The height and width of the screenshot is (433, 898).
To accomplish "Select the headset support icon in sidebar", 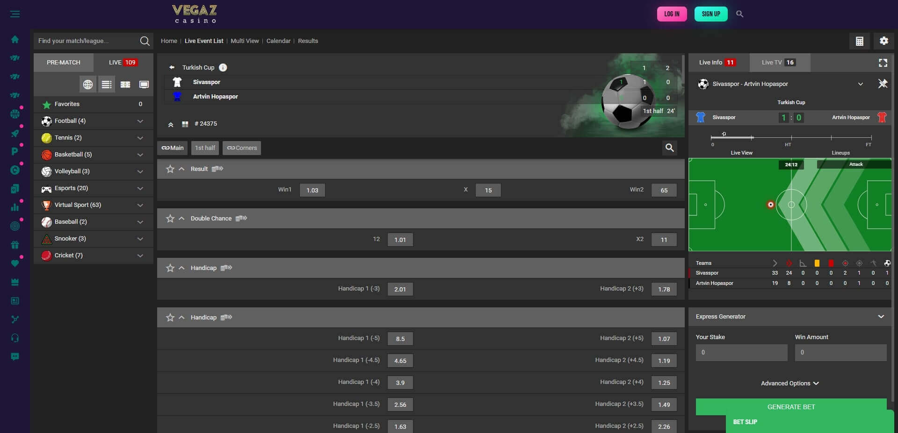I will 15,338.
